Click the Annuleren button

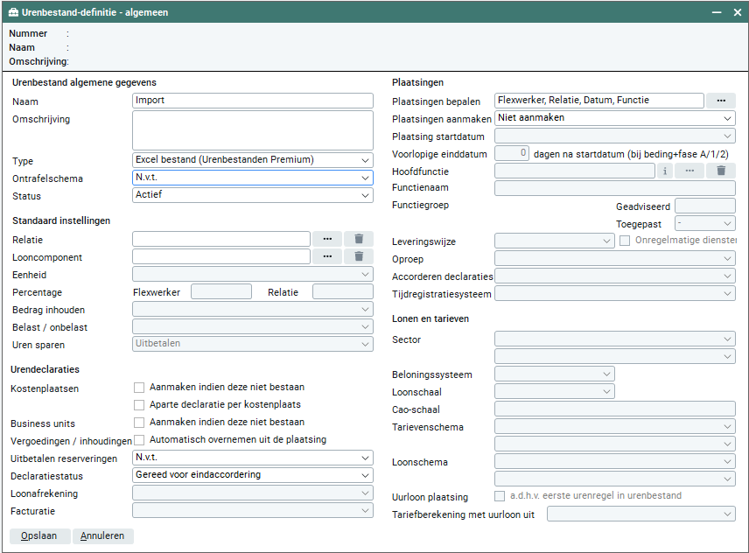102,535
